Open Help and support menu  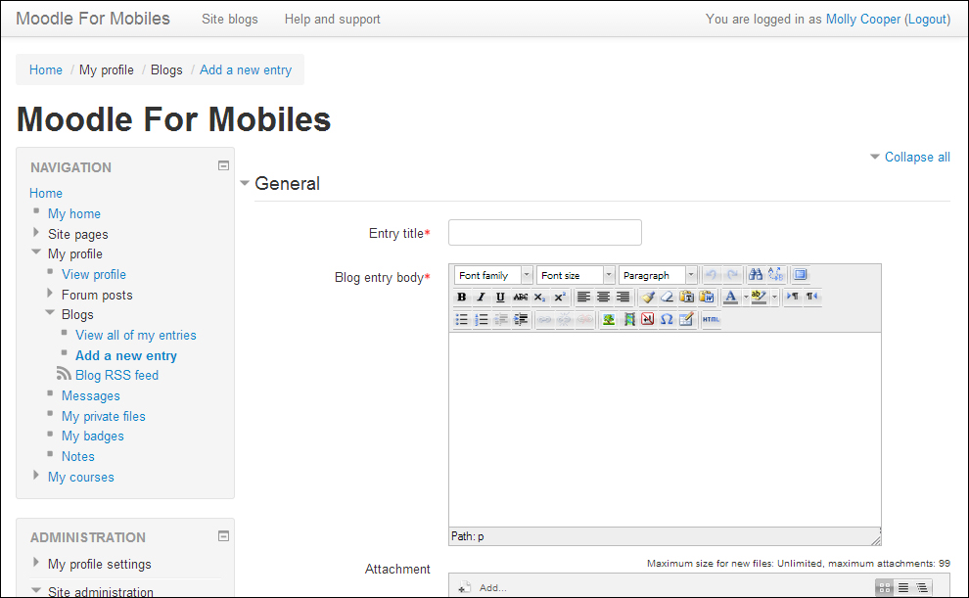[332, 19]
